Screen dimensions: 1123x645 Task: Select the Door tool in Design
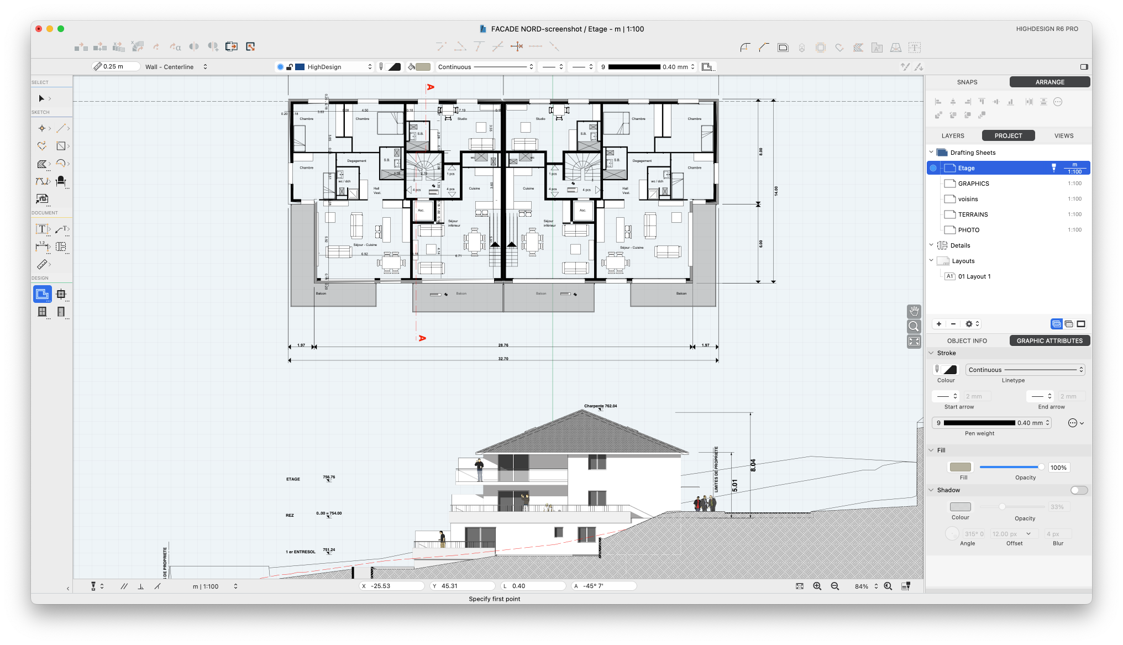[x=61, y=312]
